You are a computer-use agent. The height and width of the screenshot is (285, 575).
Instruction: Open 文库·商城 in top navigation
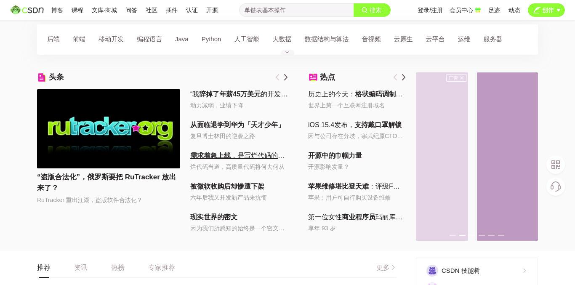point(104,10)
